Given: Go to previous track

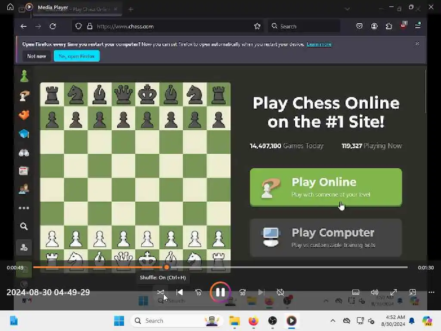Looking at the screenshot, I should (180, 293).
